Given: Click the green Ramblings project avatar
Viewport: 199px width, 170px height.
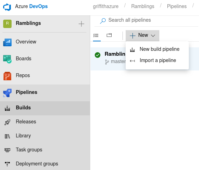Looking at the screenshot, I should 7,24.
